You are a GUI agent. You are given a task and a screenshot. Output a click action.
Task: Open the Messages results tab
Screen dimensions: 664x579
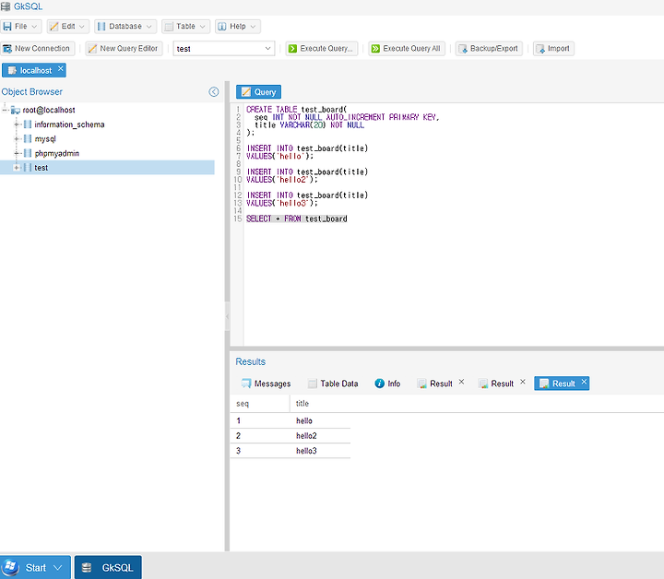point(266,384)
